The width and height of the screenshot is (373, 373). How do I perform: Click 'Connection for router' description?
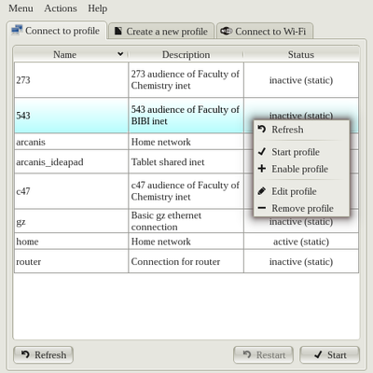[x=175, y=262]
